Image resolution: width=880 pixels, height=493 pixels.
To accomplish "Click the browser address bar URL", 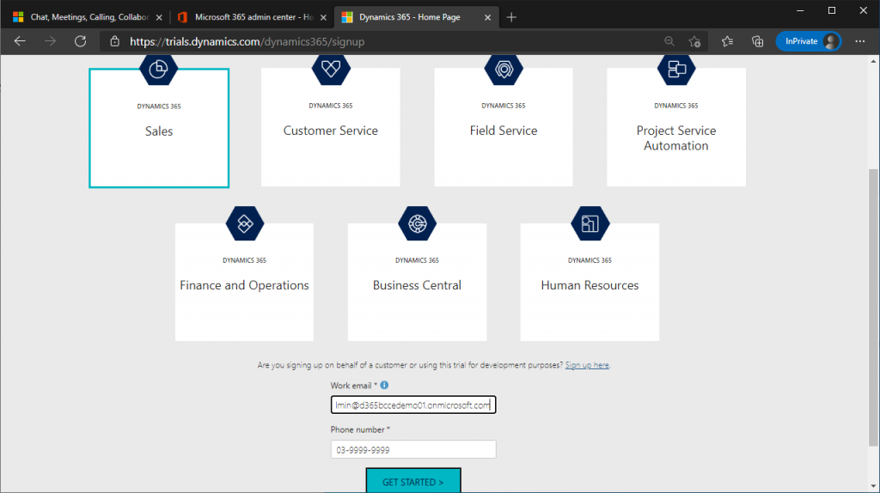I will point(247,41).
